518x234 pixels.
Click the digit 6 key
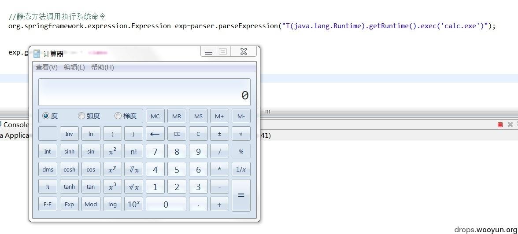198,169
